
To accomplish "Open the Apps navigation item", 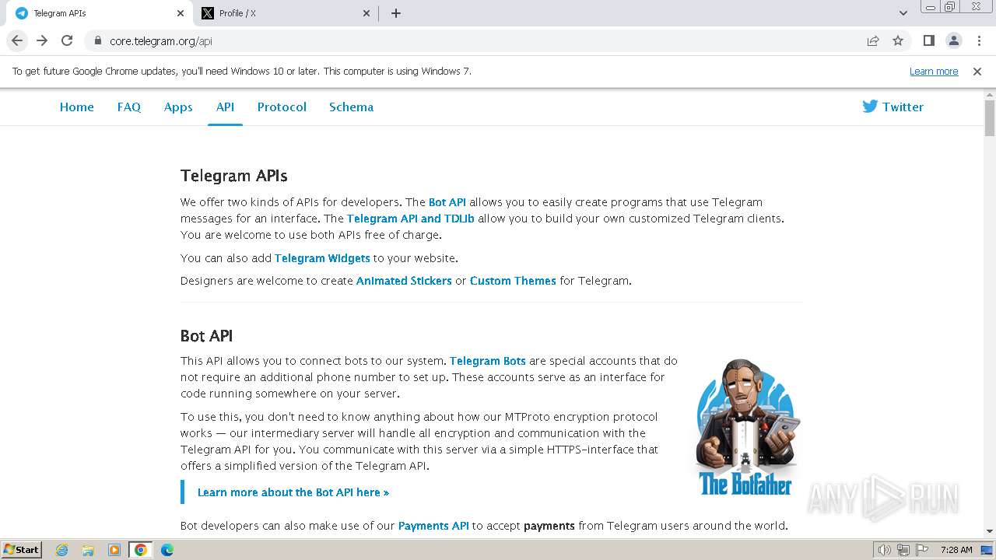I will click(x=178, y=107).
